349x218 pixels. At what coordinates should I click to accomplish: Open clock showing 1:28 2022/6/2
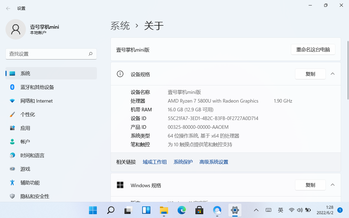point(325,210)
